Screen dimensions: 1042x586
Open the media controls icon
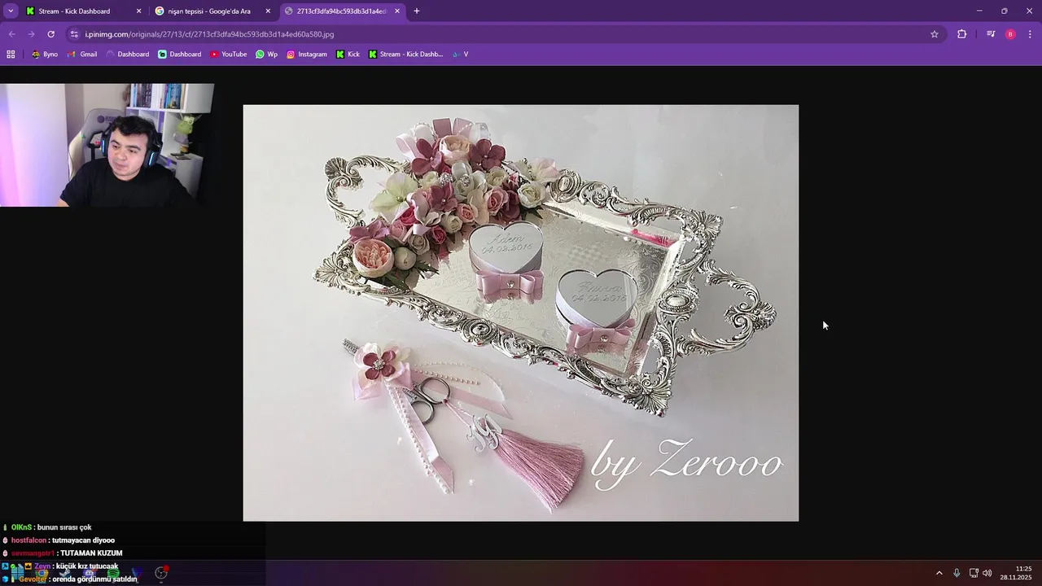(x=991, y=34)
